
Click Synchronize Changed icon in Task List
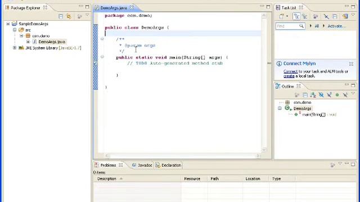tap(345, 16)
